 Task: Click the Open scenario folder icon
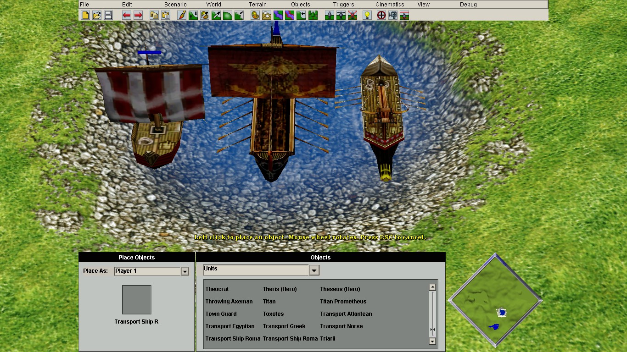point(96,15)
